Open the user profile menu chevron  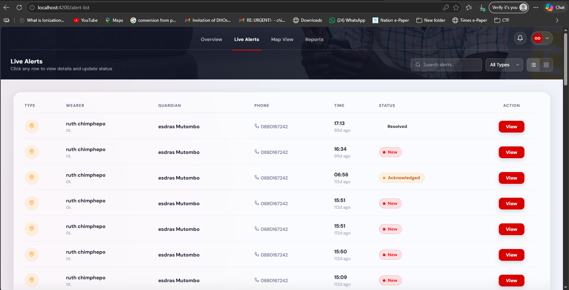click(x=547, y=38)
